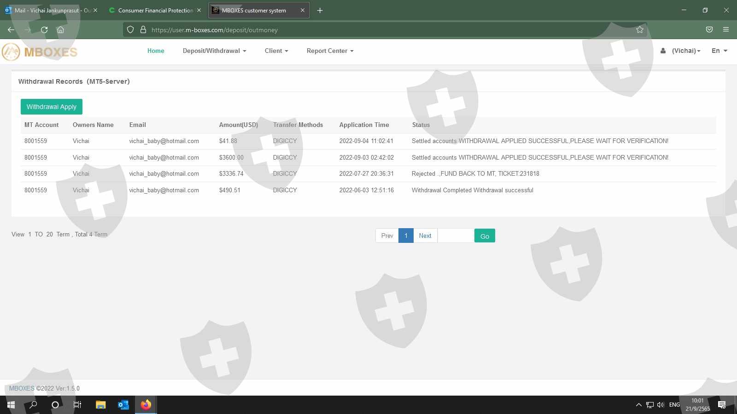Click the green Go button

click(485, 236)
